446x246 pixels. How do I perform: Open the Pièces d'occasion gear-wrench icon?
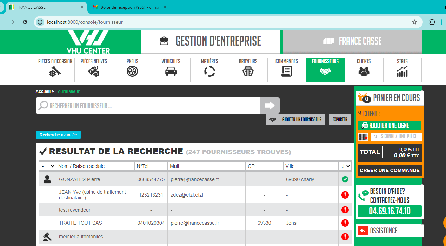point(55,71)
